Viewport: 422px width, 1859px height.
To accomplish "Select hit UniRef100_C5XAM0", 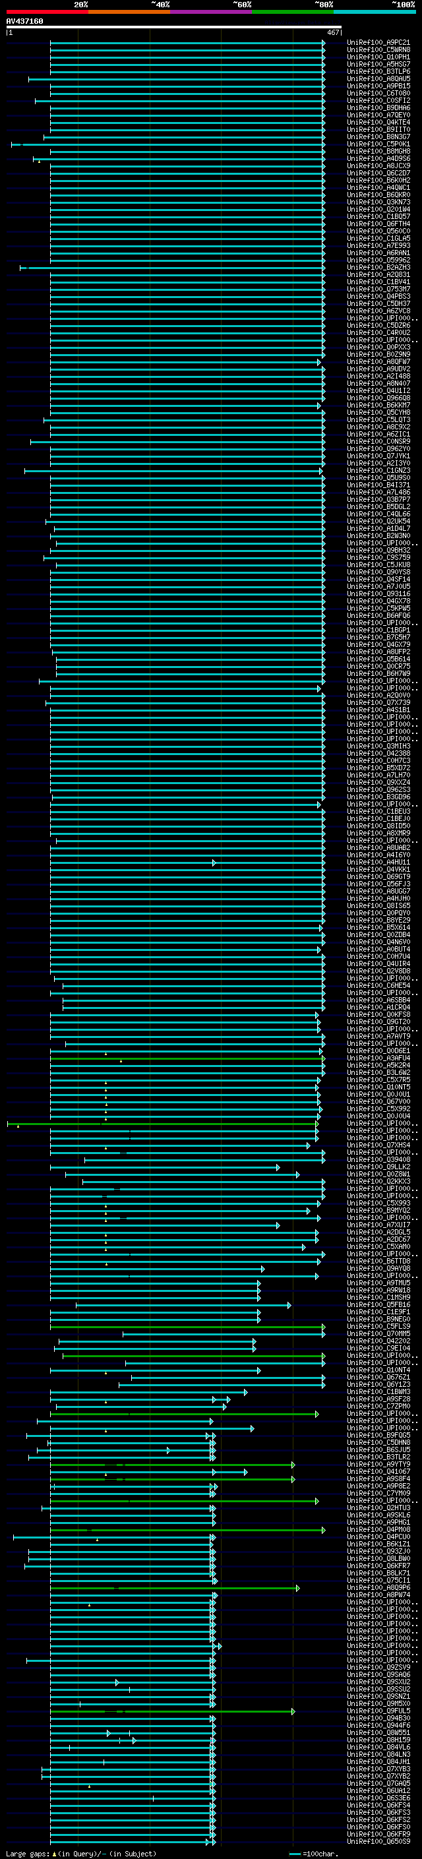I will coord(378,1247).
